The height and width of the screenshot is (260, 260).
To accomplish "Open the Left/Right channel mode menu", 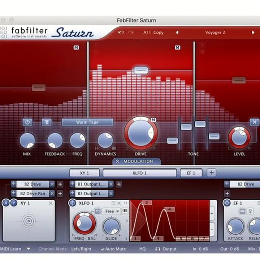I will pyautogui.click(x=81, y=249).
